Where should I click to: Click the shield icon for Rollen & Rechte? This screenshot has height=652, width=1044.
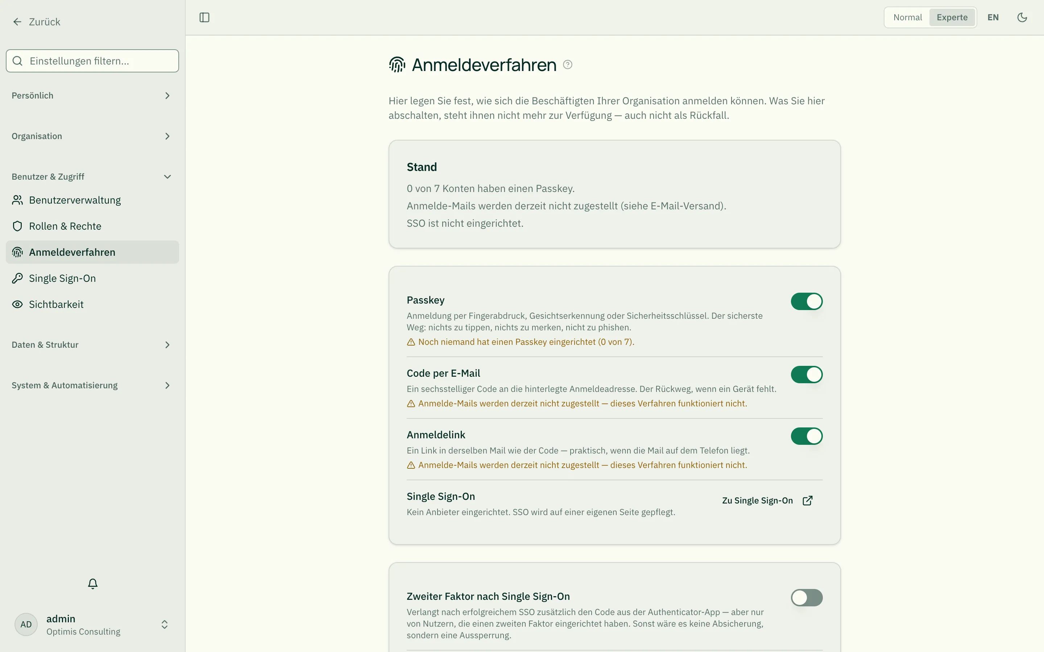(17, 226)
